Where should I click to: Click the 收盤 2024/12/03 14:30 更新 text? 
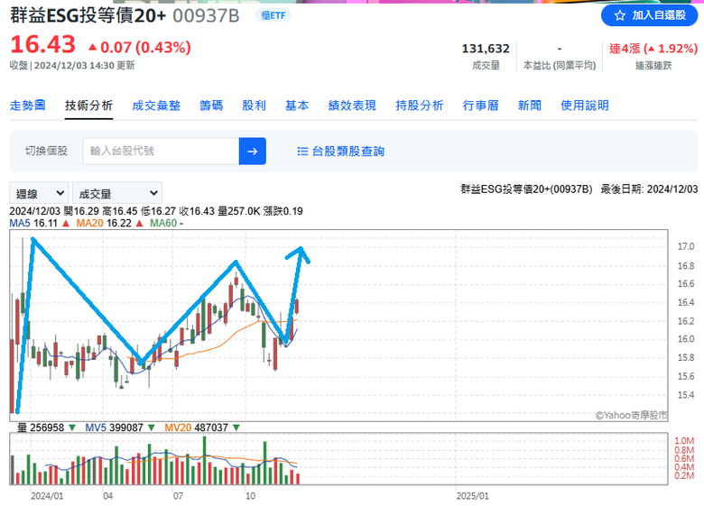tap(72, 66)
